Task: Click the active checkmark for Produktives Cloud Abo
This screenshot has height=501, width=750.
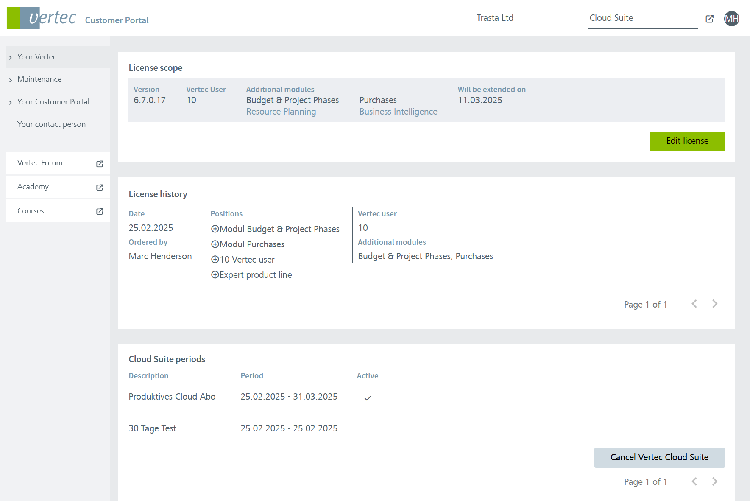Action: [368, 398]
